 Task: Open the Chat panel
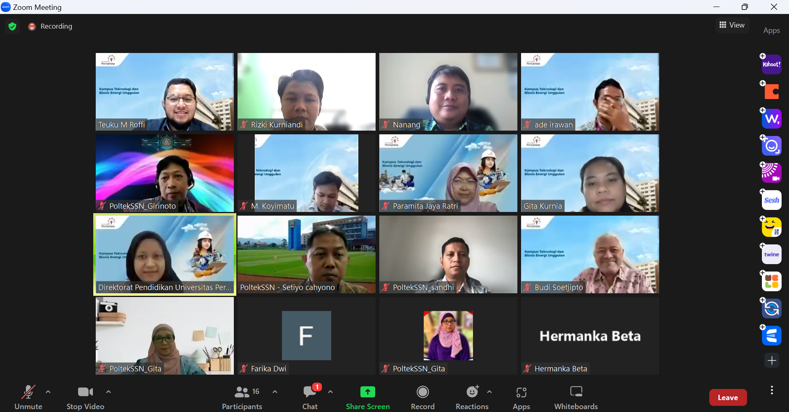tap(310, 397)
